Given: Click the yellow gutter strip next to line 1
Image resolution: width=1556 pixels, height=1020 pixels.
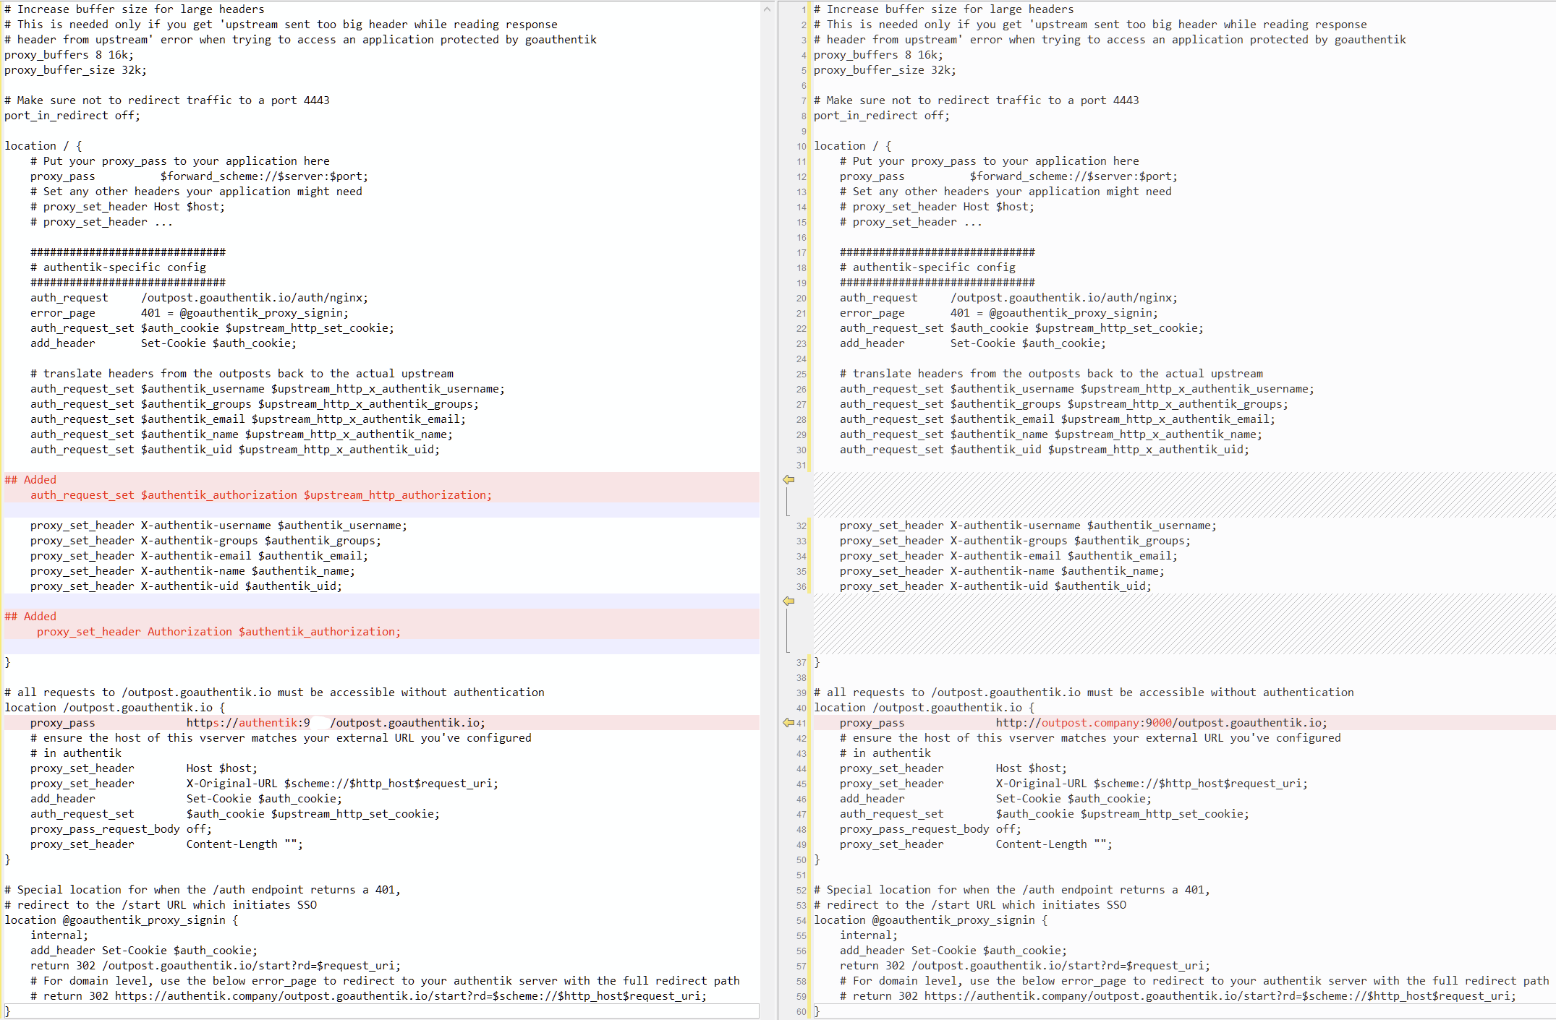Looking at the screenshot, I should point(810,9).
